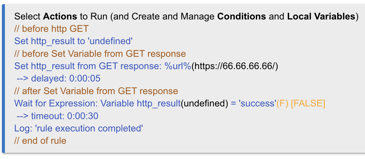Image resolution: width=365 pixels, height=159 pixels.
Task: Edit the Log: 'rule execution completed' action
Action: click(x=79, y=128)
